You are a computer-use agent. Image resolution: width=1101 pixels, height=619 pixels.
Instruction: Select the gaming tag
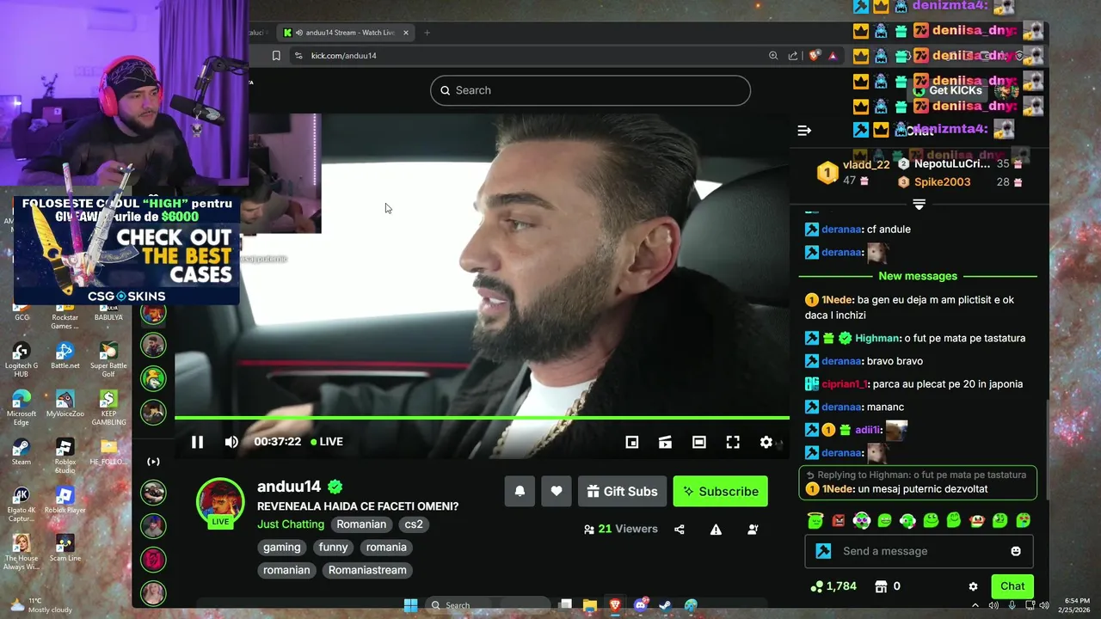282,548
